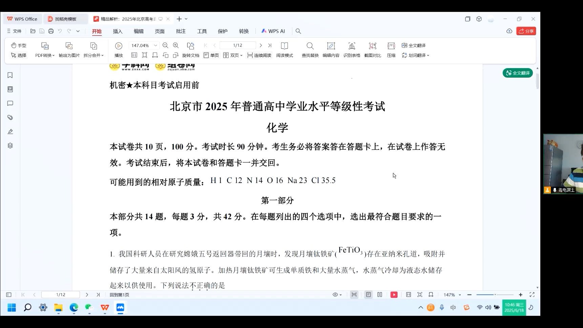This screenshot has width=583, height=328.
Task: Enable 连续阅读 continuous reading mode
Action: click(x=259, y=55)
